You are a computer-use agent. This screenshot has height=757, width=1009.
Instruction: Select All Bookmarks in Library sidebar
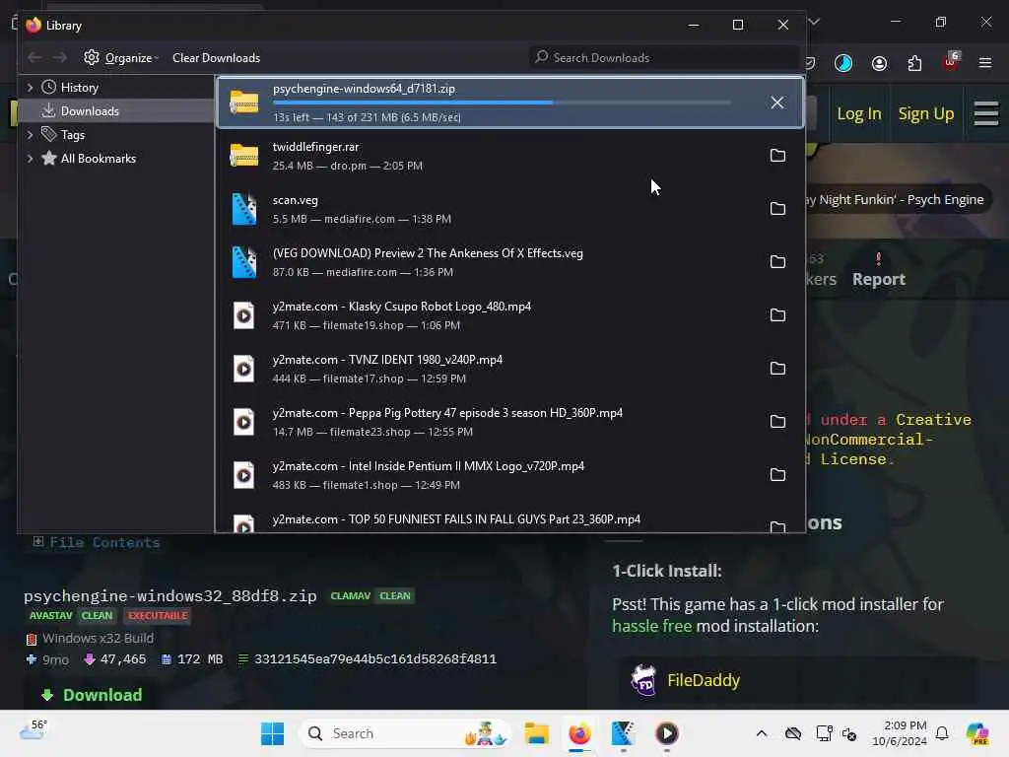point(98,159)
